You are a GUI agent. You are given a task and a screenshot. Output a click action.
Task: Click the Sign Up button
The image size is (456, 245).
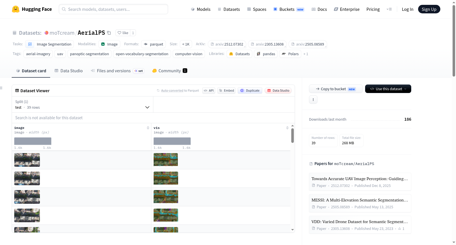point(429,9)
